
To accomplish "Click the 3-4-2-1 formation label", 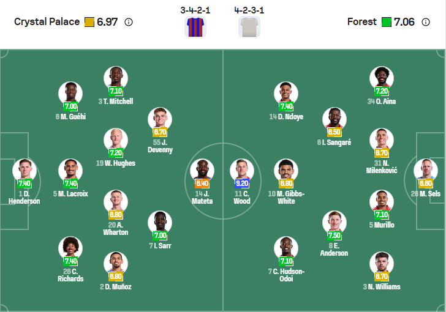I will point(196,10).
